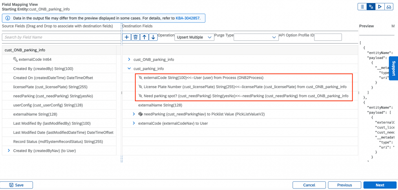Click unlink icon beside externalCode mapping
The image size is (398, 190).
pos(141,77)
